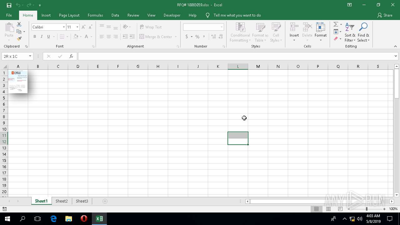Switch to the Formulas tab
Viewport: 400px width, 225px height.
95,15
